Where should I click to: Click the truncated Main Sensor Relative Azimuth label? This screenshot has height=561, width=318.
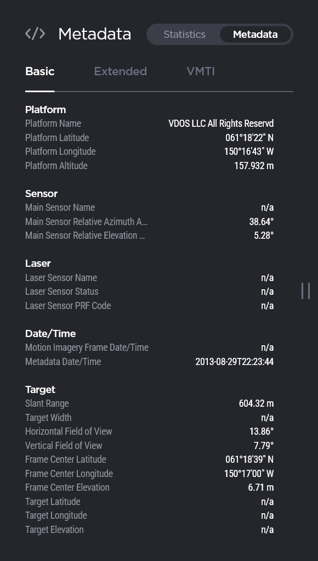click(x=86, y=221)
